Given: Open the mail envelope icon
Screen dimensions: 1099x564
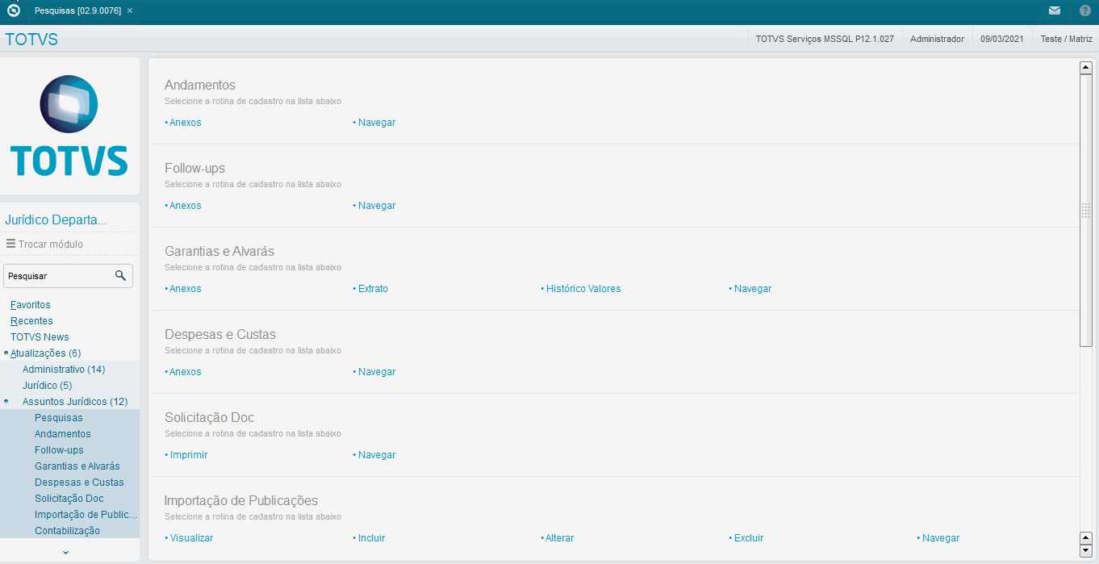Looking at the screenshot, I should click(x=1055, y=10).
